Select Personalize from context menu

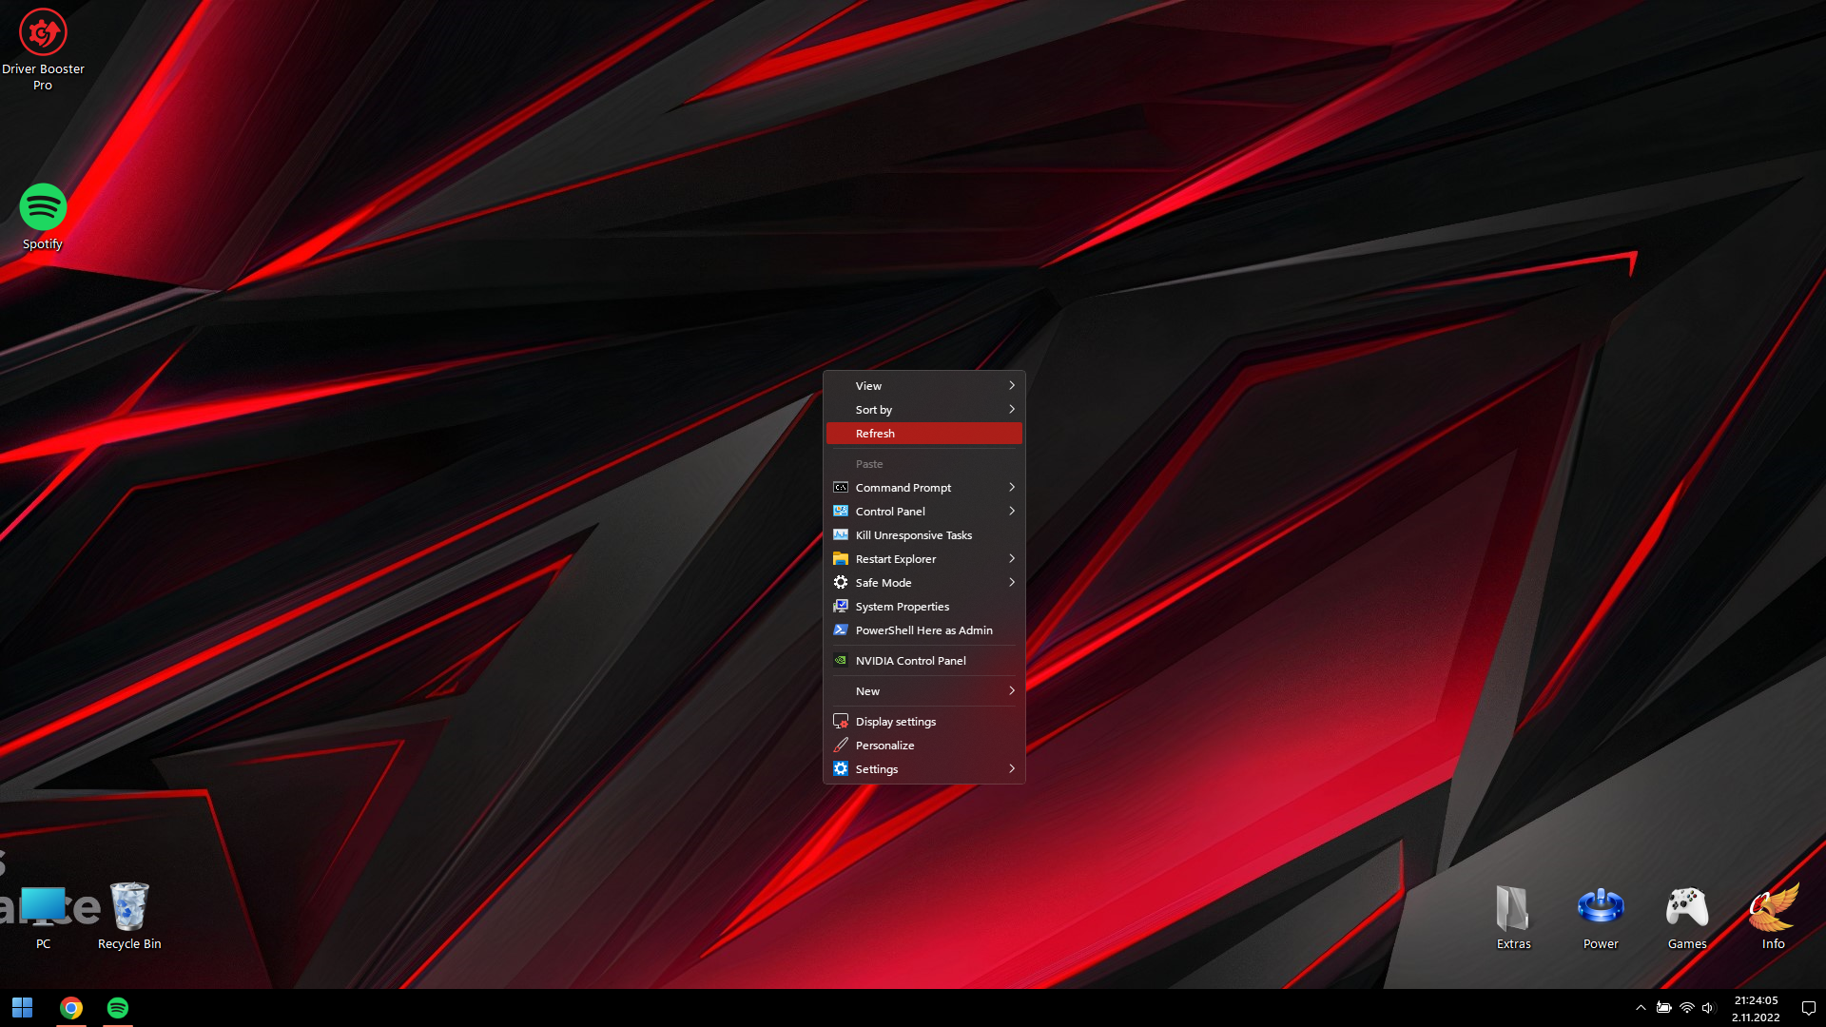coord(884,746)
